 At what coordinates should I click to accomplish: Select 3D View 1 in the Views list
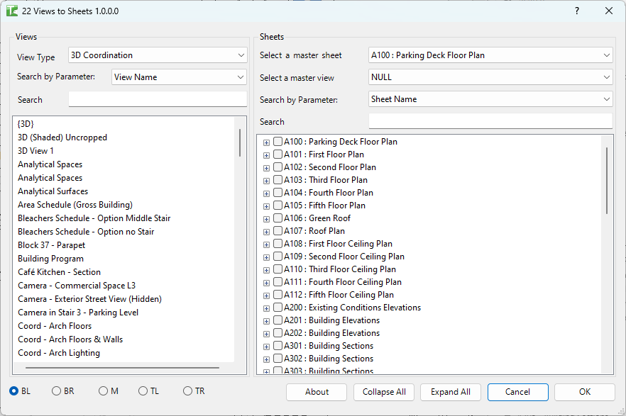36,150
